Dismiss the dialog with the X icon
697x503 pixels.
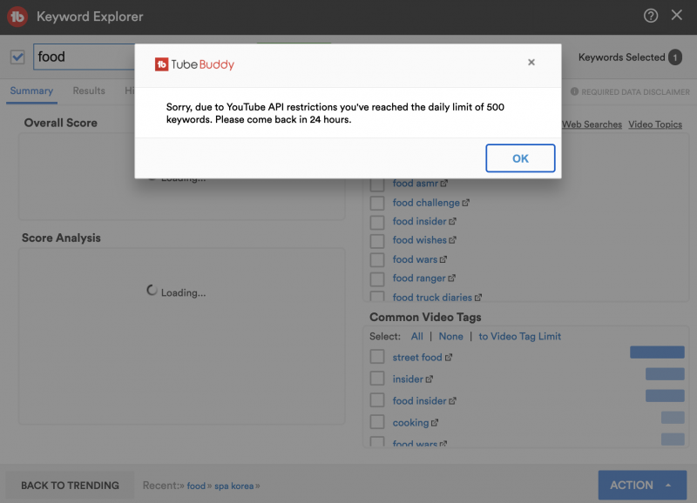pos(531,63)
